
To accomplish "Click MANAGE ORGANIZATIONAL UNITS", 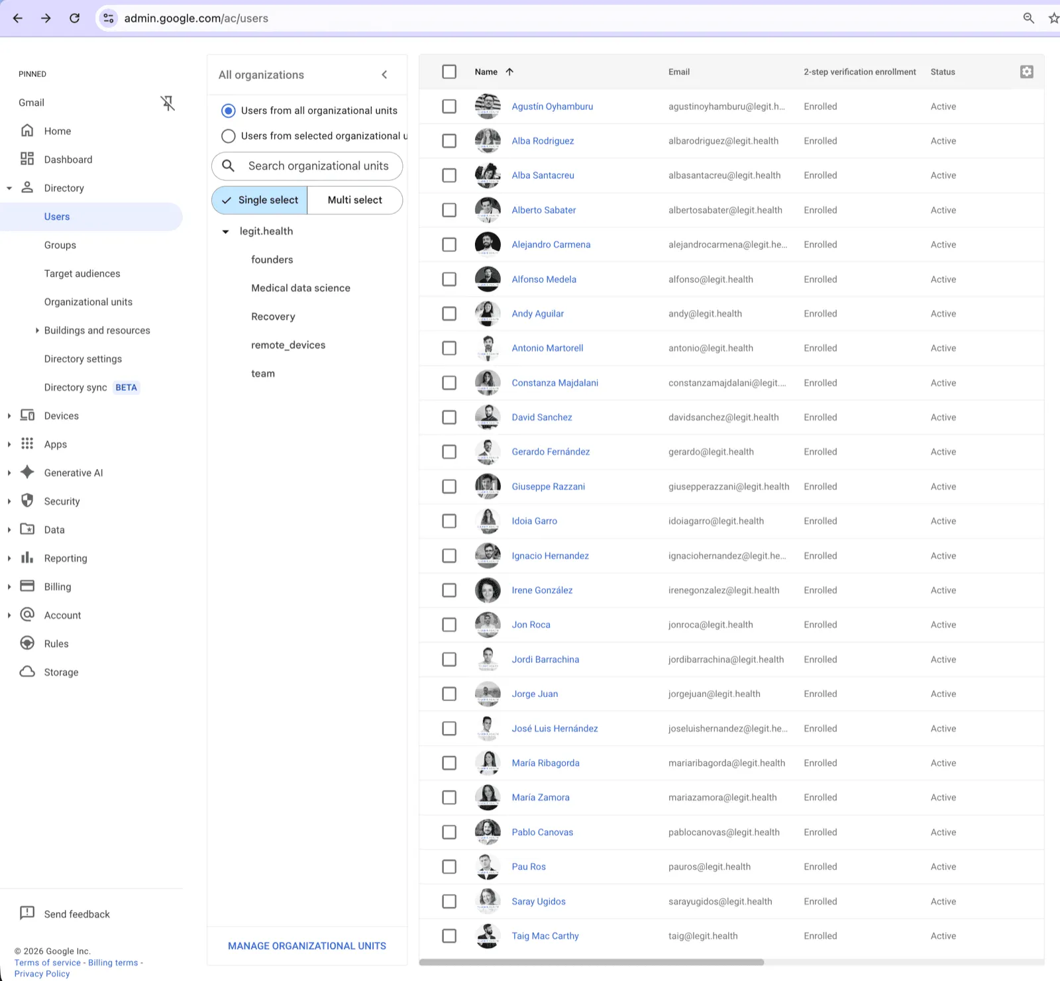I will click(x=307, y=946).
